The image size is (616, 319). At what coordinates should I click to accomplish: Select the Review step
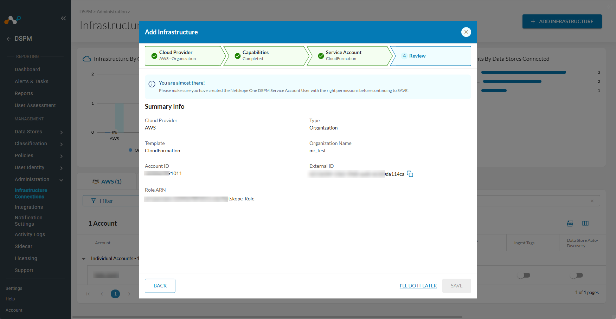[x=431, y=56]
